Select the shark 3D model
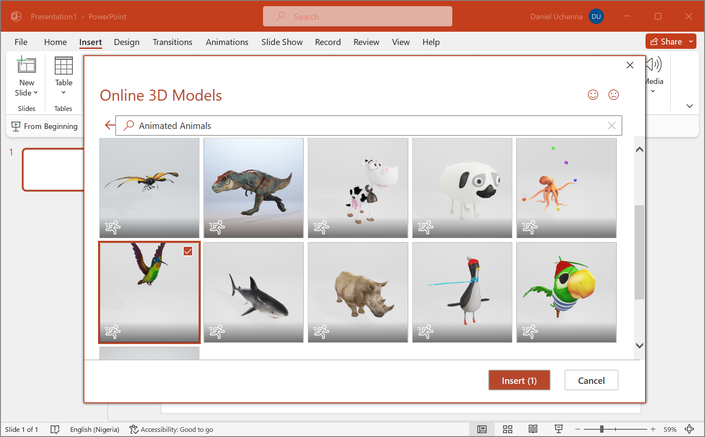705x437 pixels. (253, 292)
